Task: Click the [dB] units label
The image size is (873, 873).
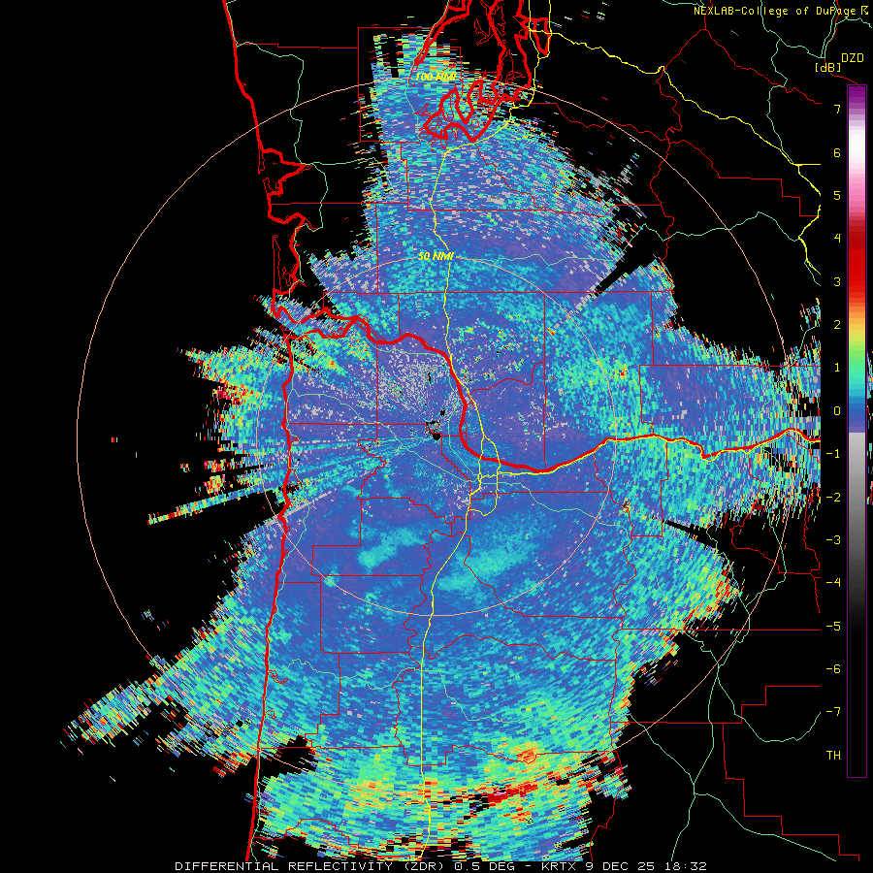Action: [x=828, y=67]
